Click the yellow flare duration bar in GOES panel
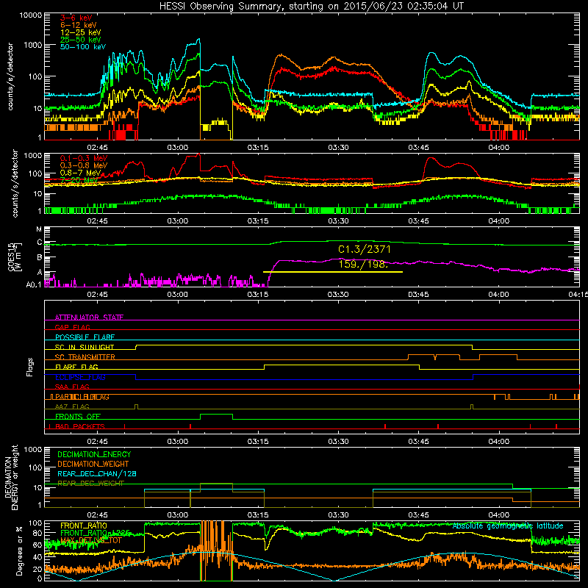The width and height of the screenshot is (588, 588). coord(333,272)
